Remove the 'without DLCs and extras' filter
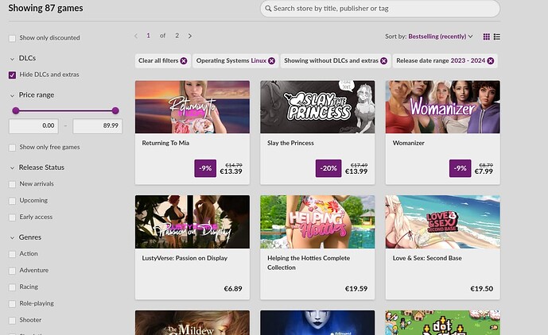Screen dimensions: 548x335 pos(383,60)
